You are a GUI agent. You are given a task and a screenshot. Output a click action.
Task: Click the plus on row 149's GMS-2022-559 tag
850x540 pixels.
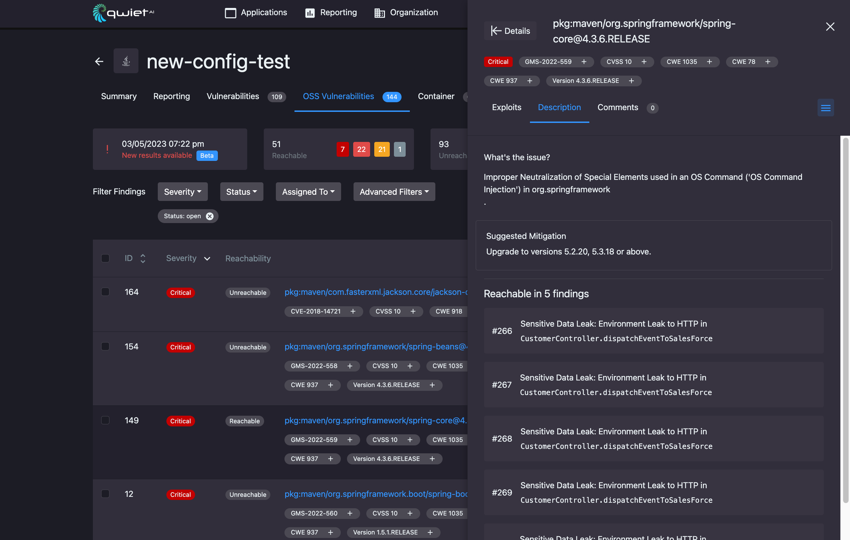(349, 440)
